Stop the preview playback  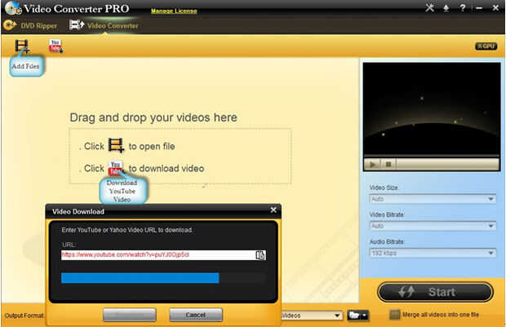click(x=388, y=165)
